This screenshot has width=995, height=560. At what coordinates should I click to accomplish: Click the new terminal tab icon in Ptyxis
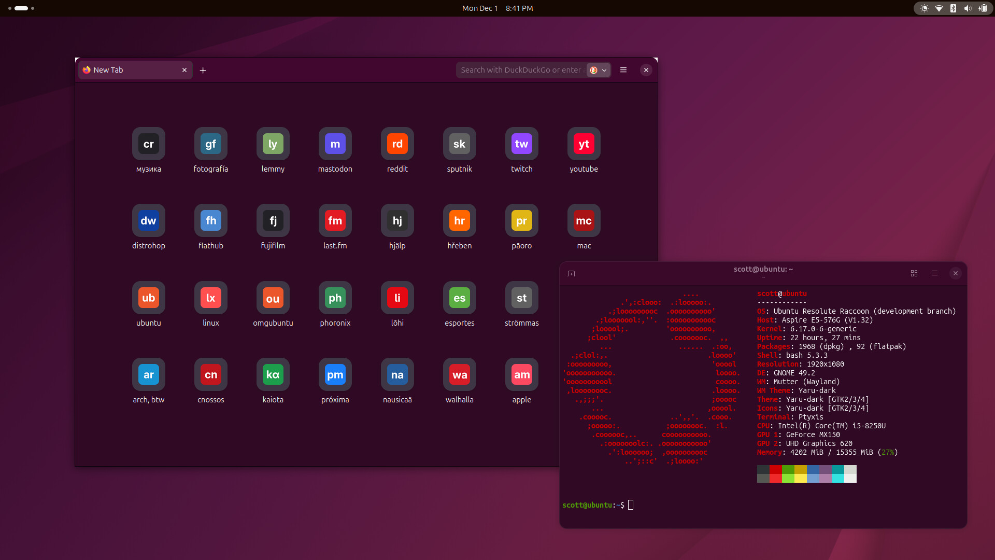click(571, 274)
